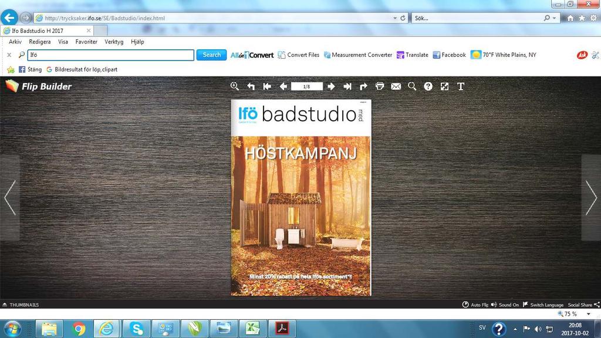The image size is (601, 338).
Task: Click the Flip Builder zoom-in magnifier icon
Action: (x=235, y=86)
